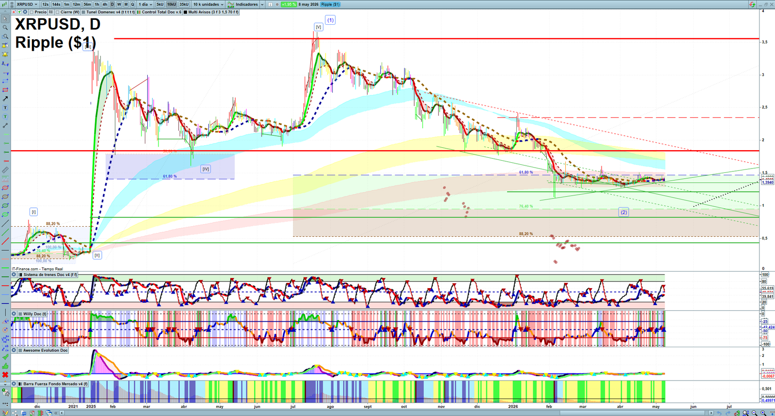This screenshot has width=775, height=416.
Task: Click the green arrow icon beside Precio
Action: pyautogui.click(x=19, y=12)
